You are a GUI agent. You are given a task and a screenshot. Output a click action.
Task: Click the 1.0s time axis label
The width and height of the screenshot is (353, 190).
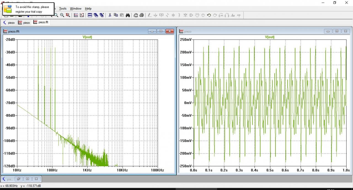click(x=346, y=170)
